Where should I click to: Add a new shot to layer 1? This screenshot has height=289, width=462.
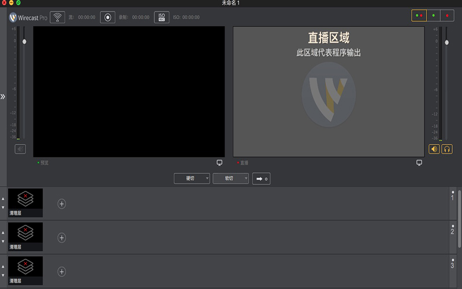pos(62,204)
